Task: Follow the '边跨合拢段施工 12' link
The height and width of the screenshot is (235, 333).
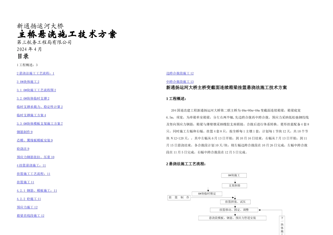Action: [x=180, y=73]
